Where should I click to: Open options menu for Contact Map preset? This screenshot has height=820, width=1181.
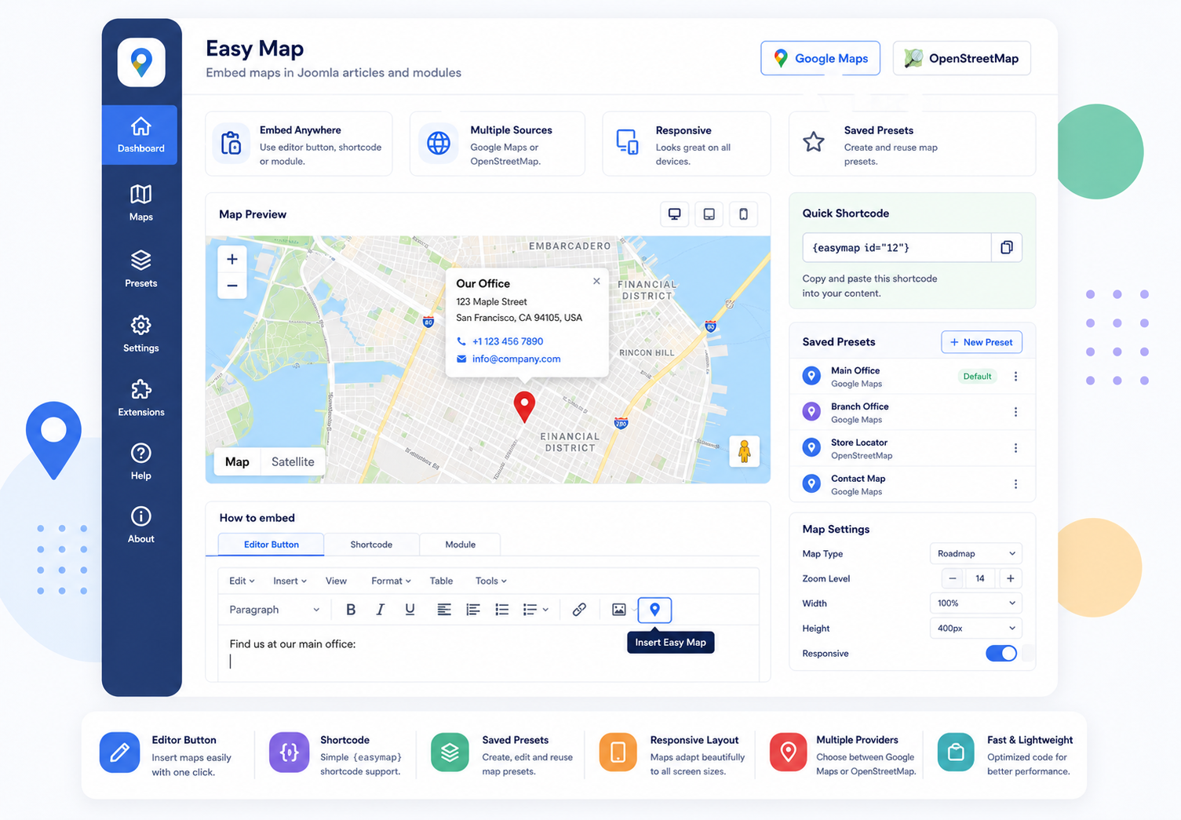(1015, 484)
